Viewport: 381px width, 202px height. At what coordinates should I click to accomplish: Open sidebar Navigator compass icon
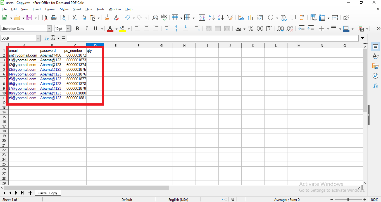point(375,76)
